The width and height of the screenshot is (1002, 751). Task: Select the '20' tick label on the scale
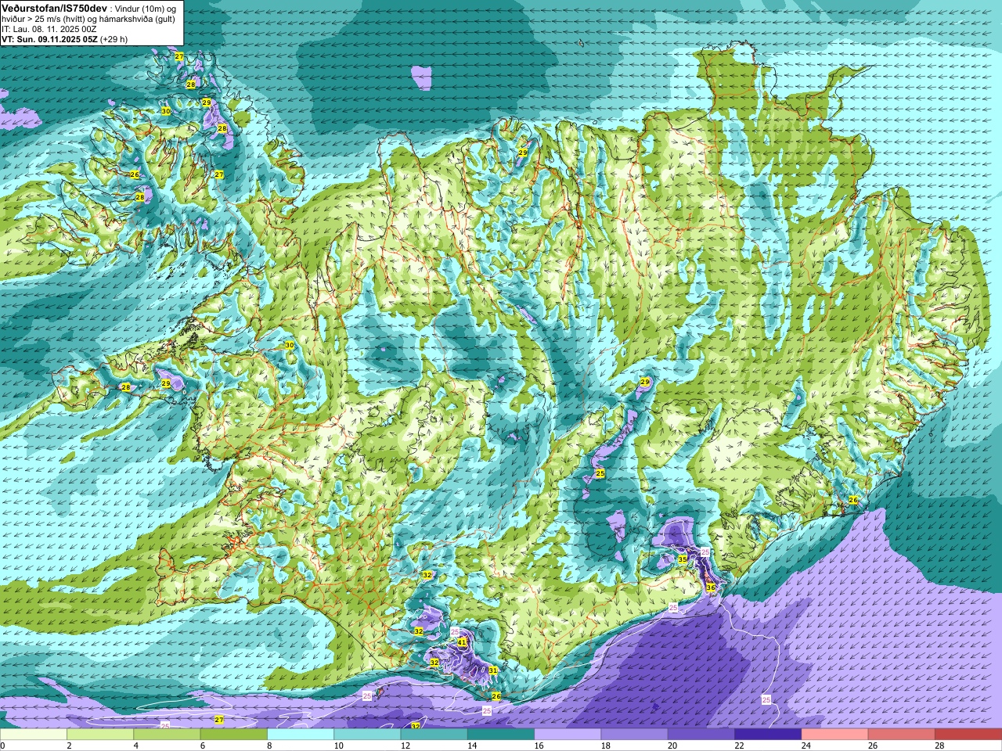672,746
